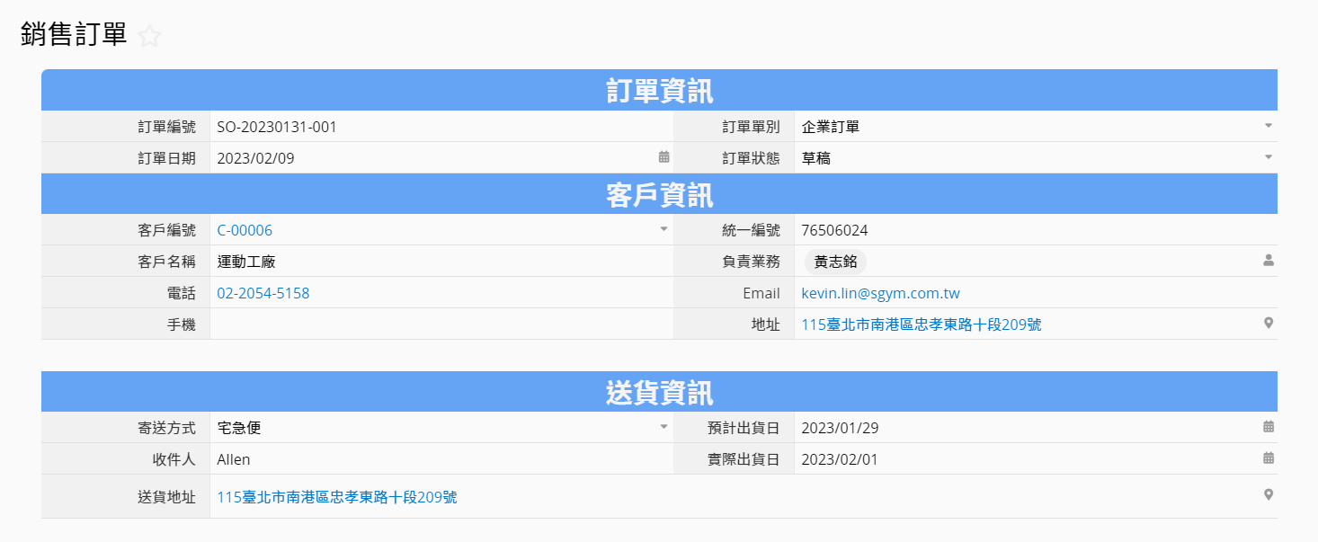Expand the 訂單單別 dropdown
1318x542 pixels.
pyautogui.click(x=1269, y=126)
